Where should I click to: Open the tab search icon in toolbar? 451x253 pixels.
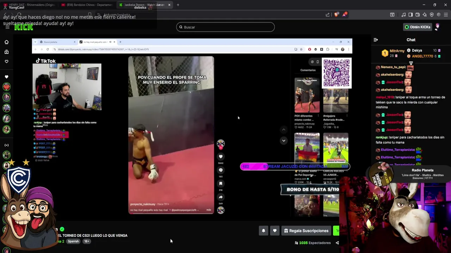[x=392, y=15]
